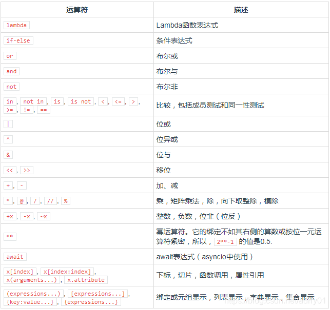This screenshot has height=310, width=330.
Task: Click the x[index:index] slicing tag
Action: 67,272
